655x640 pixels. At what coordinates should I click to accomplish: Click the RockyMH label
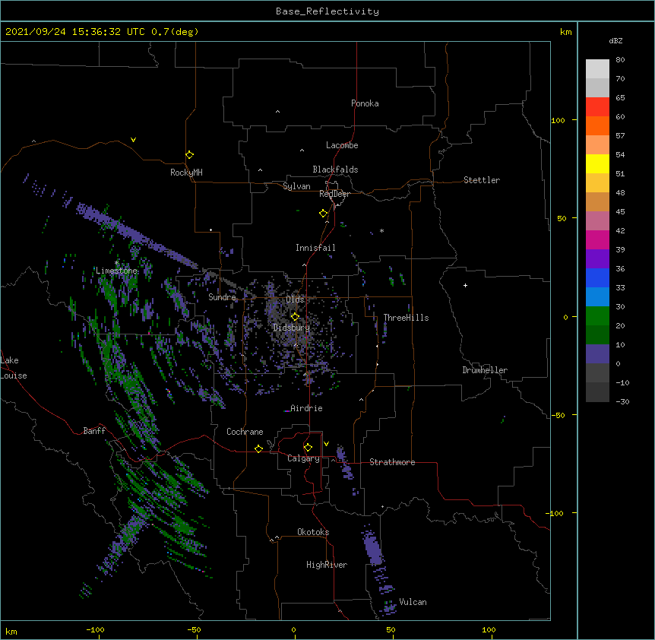click(x=186, y=173)
